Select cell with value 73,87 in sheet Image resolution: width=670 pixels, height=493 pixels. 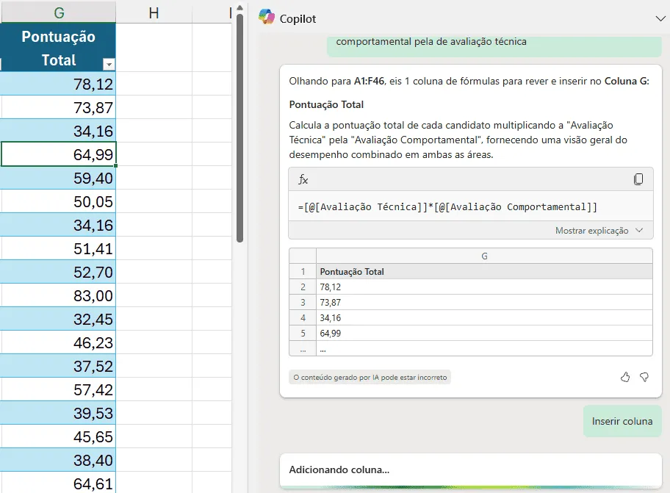pos(58,107)
